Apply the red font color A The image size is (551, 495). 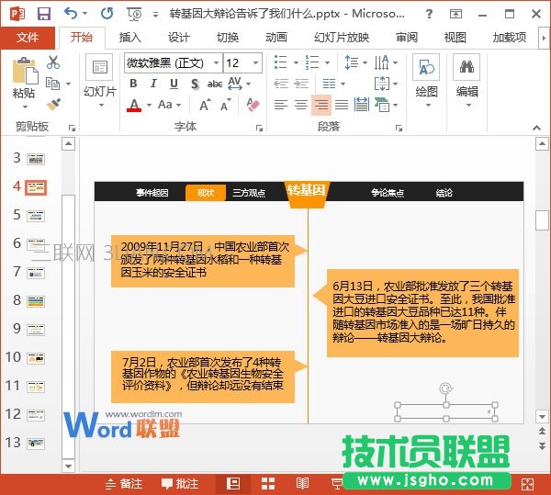click(x=134, y=105)
